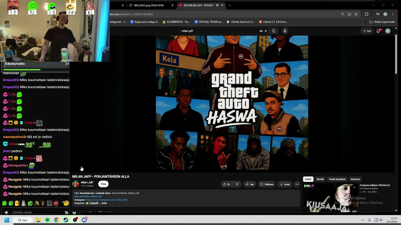Open the KIUSAAJA video thumbnail
Viewport: 401px width, 225px height.
tap(331, 198)
